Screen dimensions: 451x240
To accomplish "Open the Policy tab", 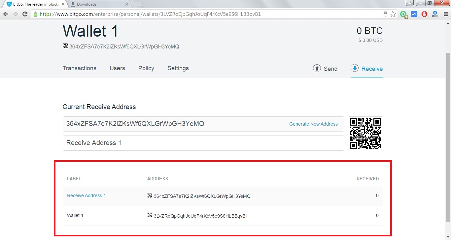I will pyautogui.click(x=146, y=68).
